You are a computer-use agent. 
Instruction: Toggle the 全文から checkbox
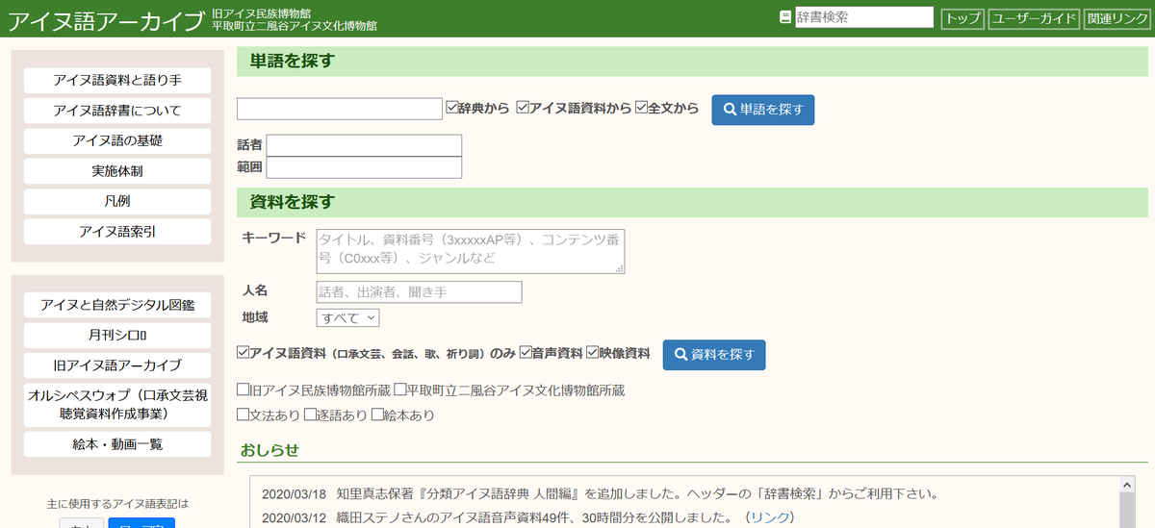point(641,109)
